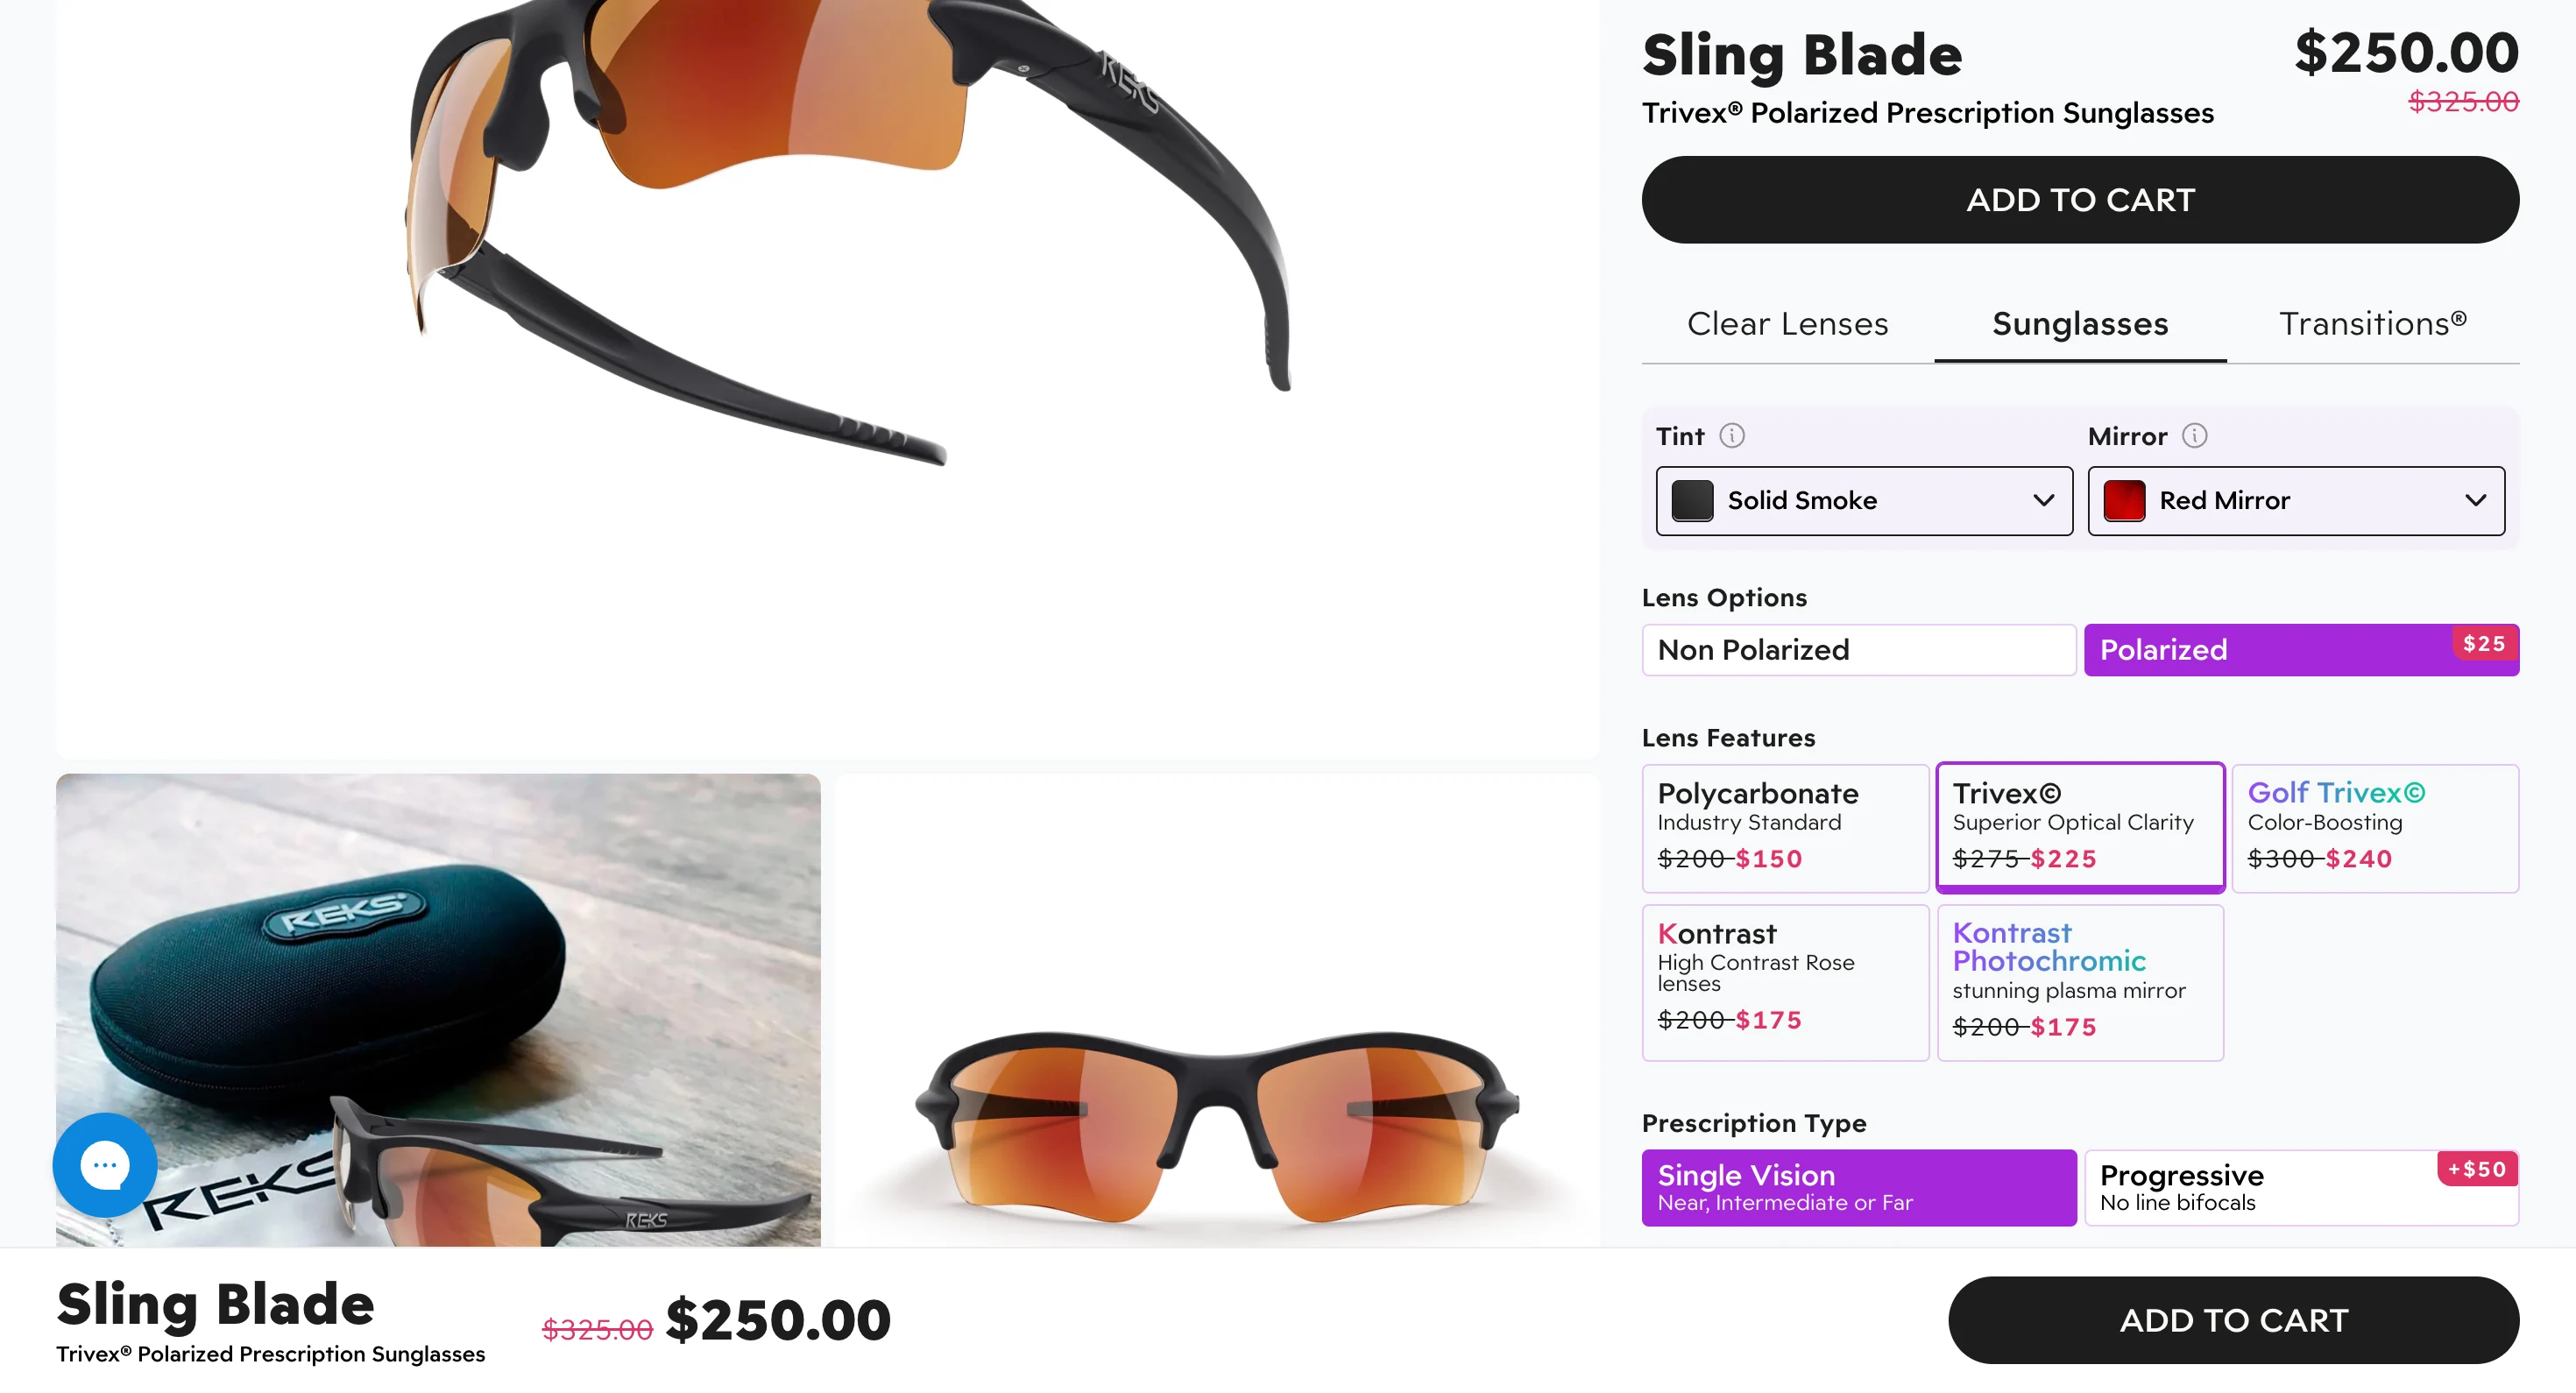The image size is (2576, 1393).
Task: Select the Non Polarized lens option
Action: pos(1859,650)
